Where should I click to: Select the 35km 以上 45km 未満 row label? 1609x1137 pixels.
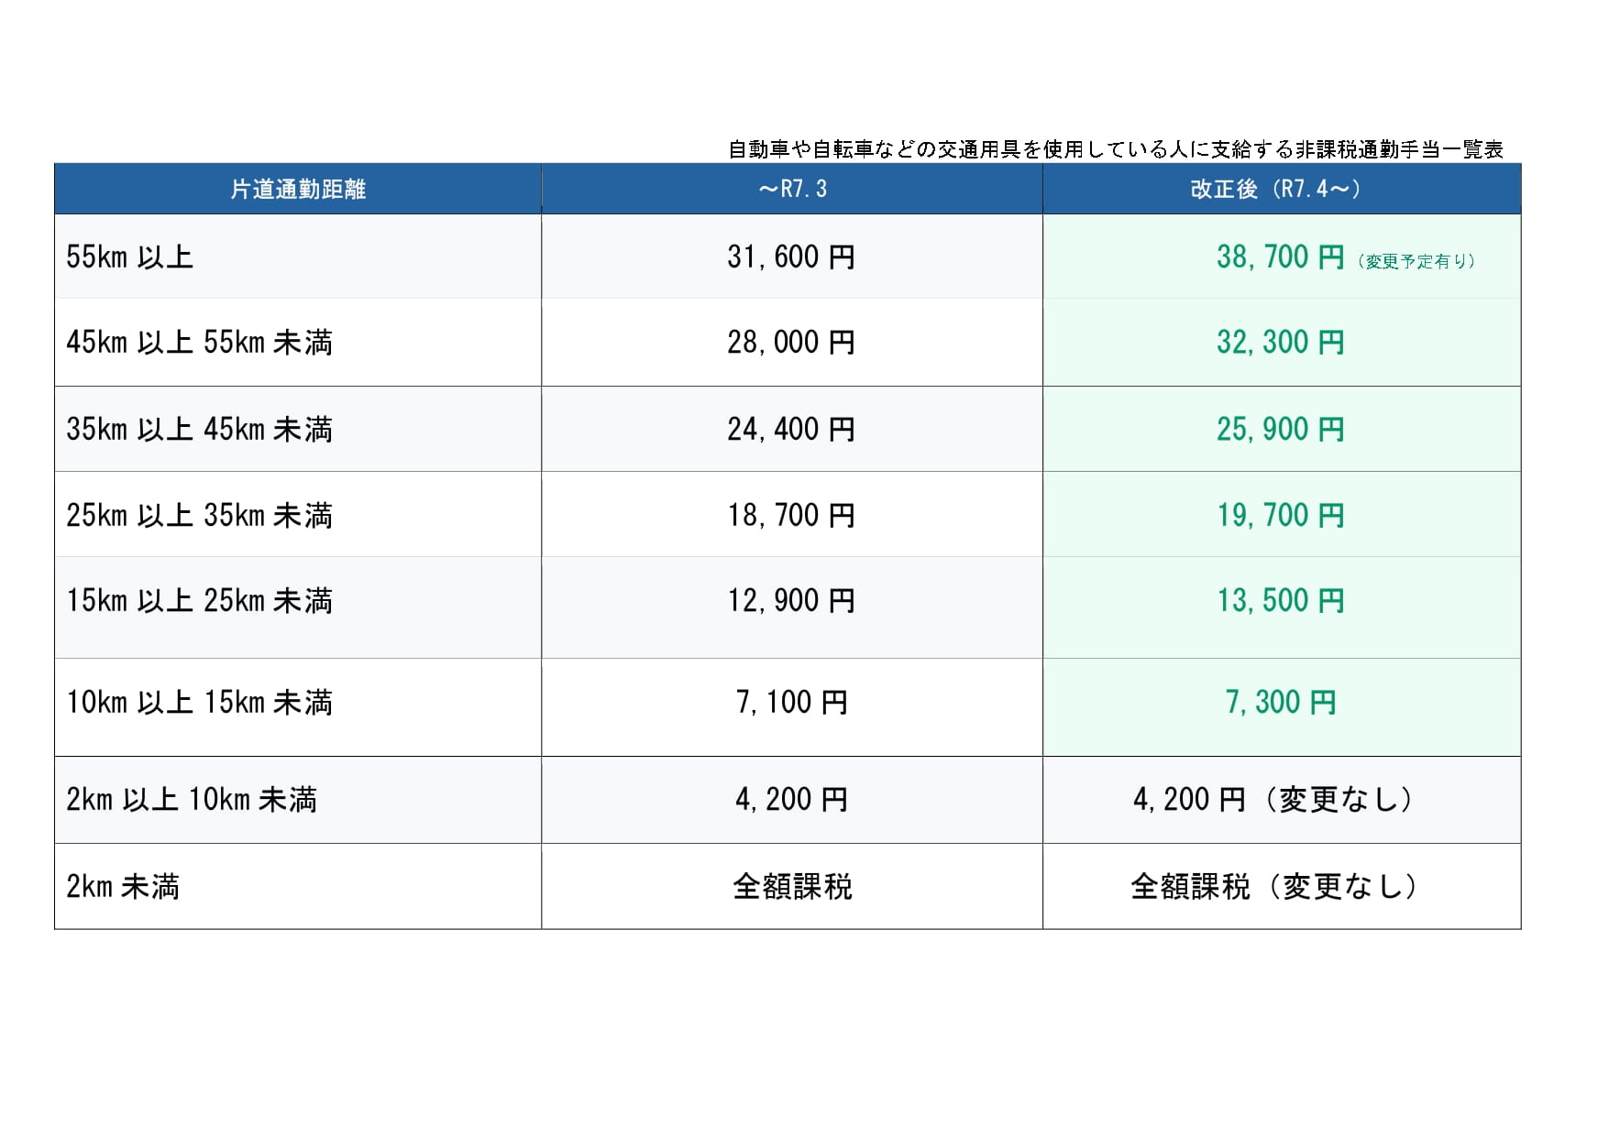click(199, 430)
